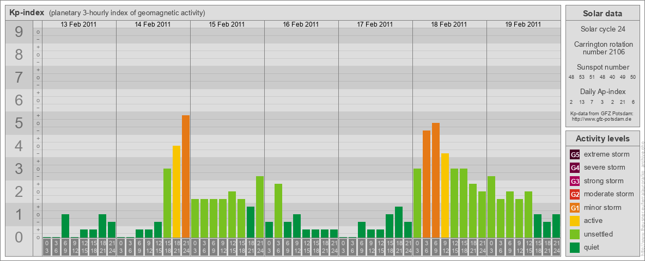The width and height of the screenshot is (645, 261).
Task: Pick the yellow active level swatch
Action: (x=575, y=221)
